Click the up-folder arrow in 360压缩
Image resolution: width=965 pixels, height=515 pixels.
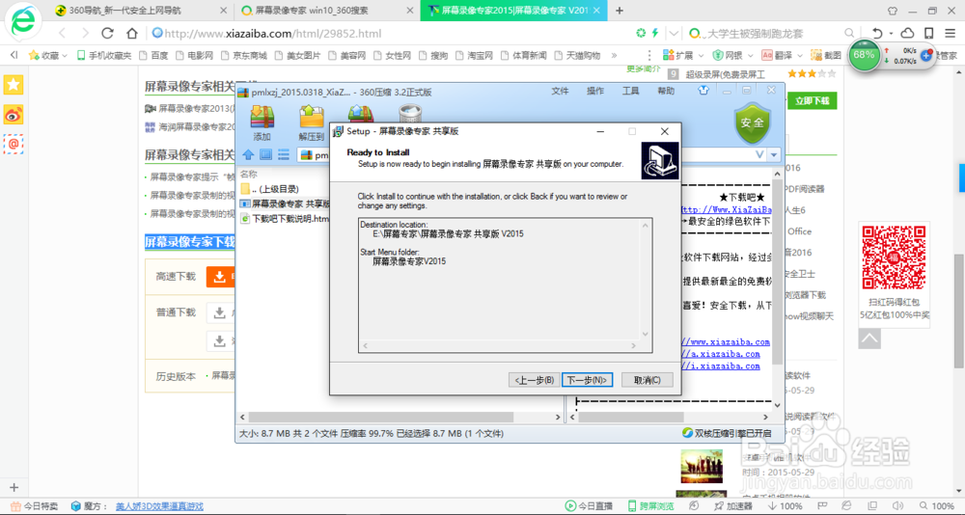pos(247,154)
